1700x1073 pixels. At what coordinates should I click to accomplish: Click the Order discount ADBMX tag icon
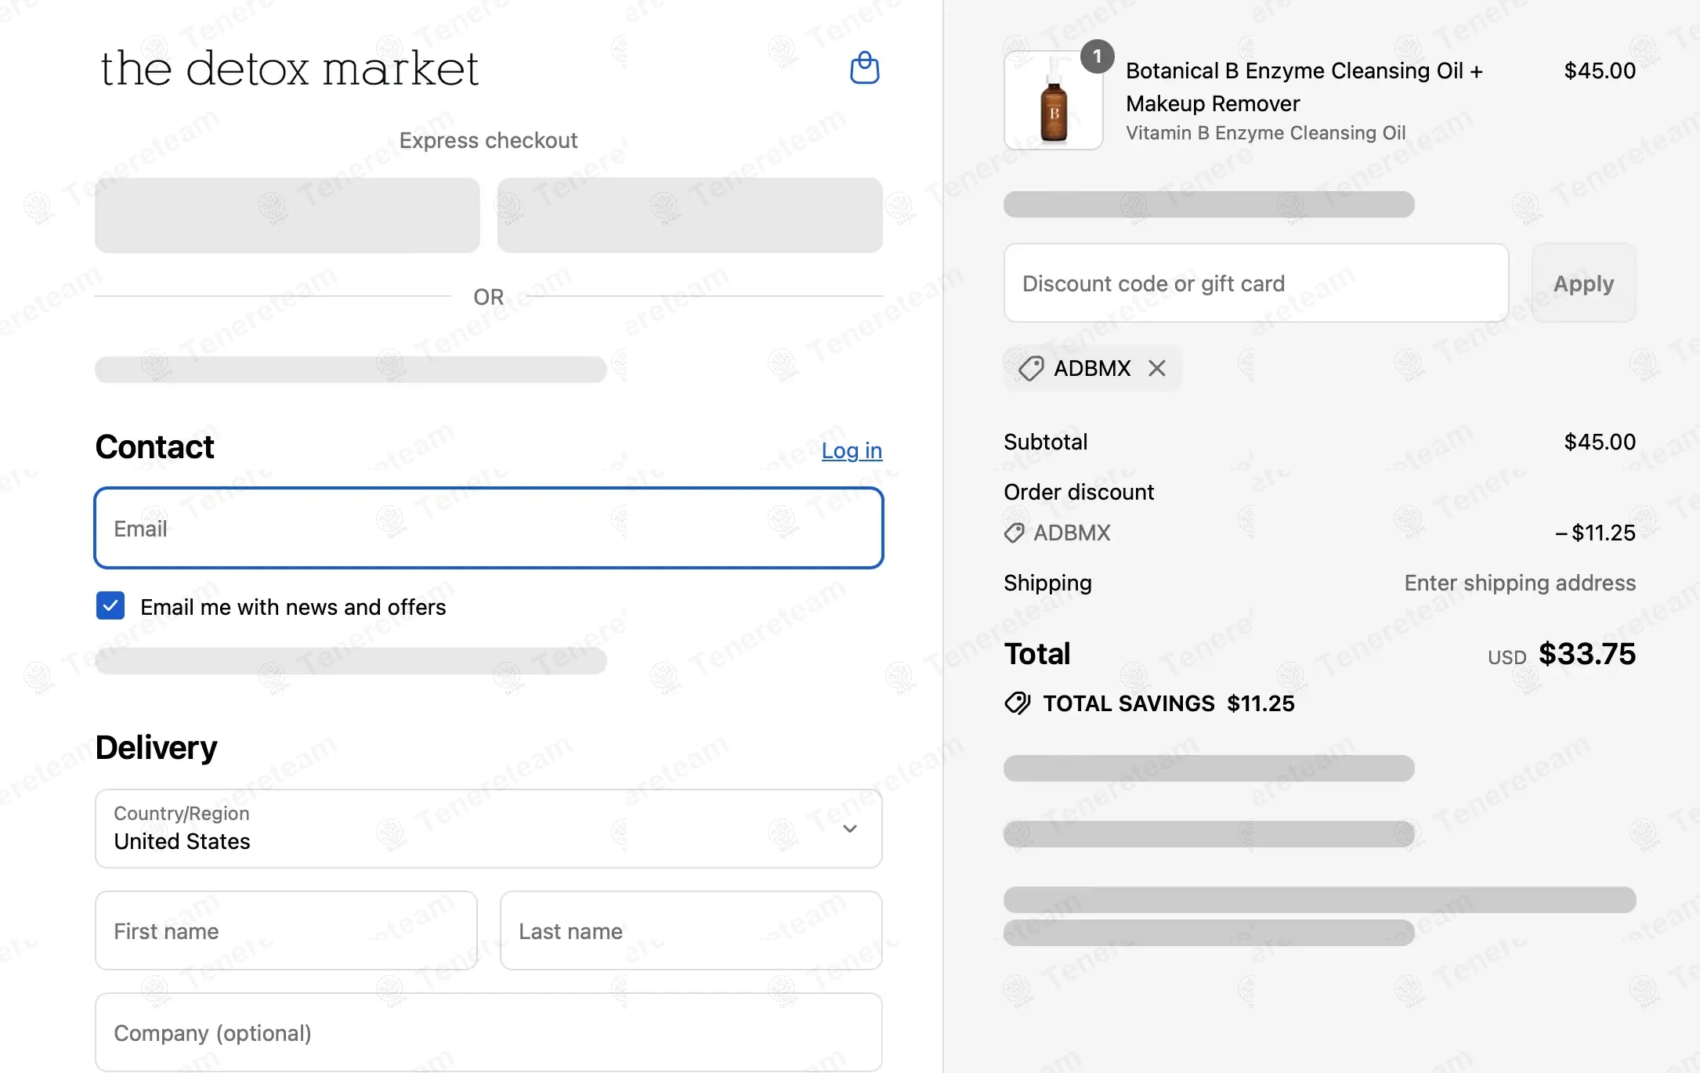point(1015,533)
